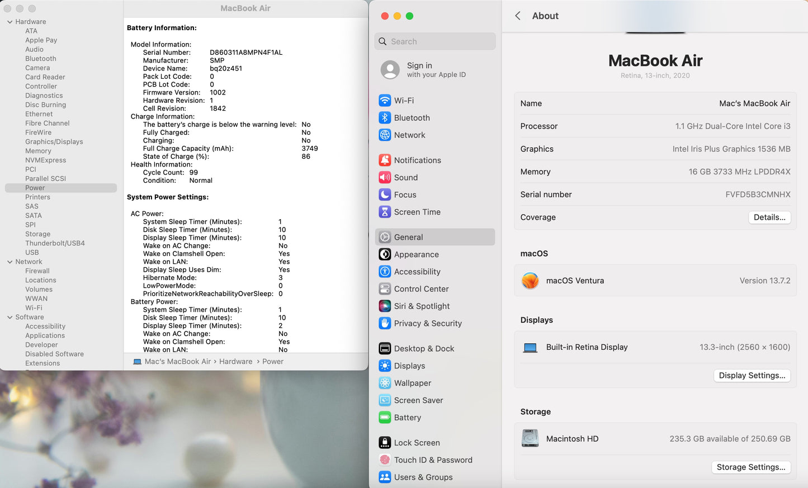Screen dimensions: 808x488
Task: Collapse the Hardware section in System Information
Action: (x=10, y=21)
